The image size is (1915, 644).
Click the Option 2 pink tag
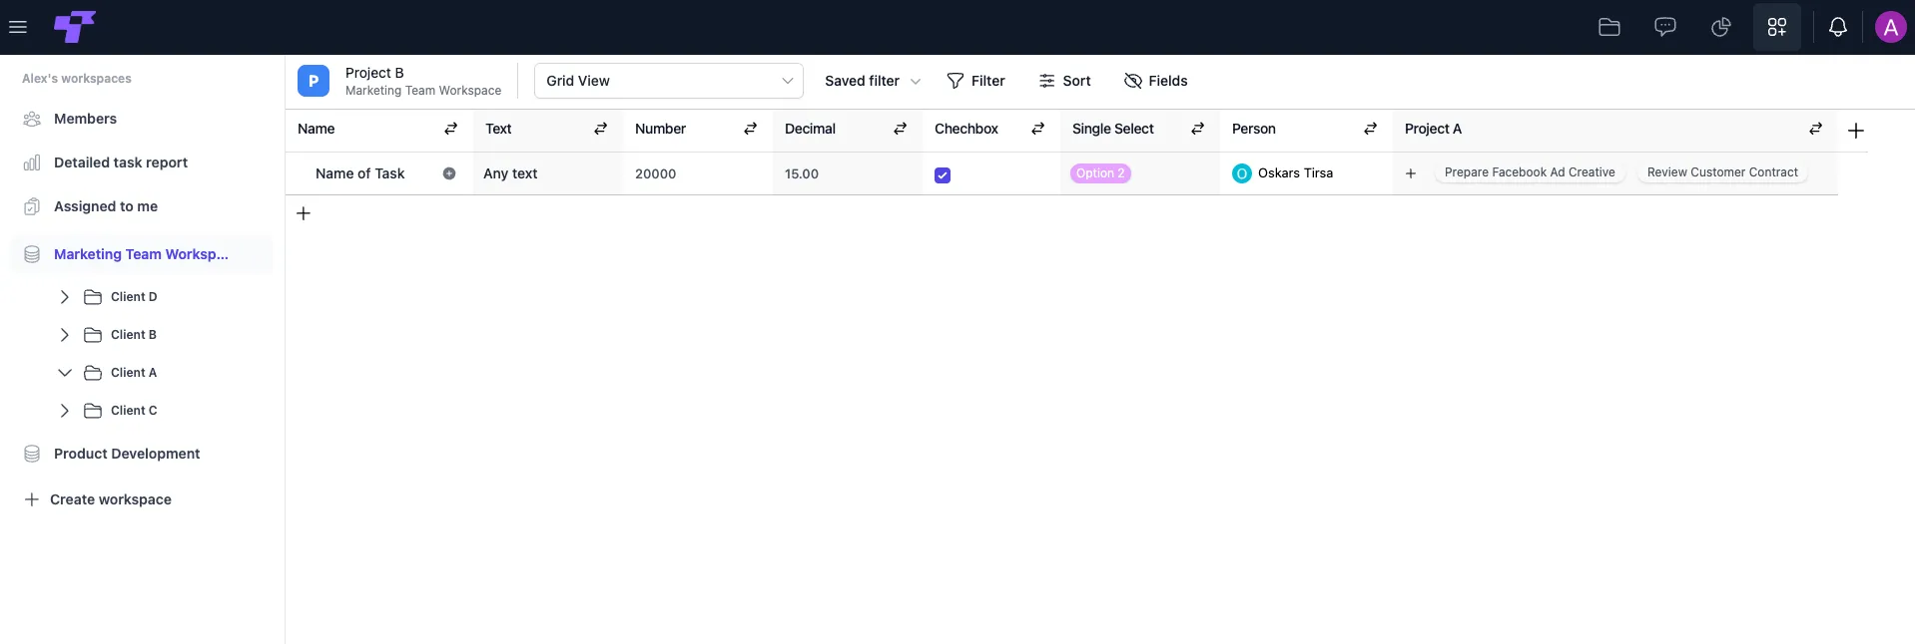tap(1100, 173)
